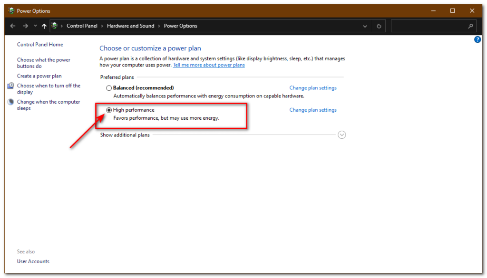This screenshot has height=278, width=487.
Task: Click 'Favors performance, but may use more energy.' text
Action: point(166,118)
